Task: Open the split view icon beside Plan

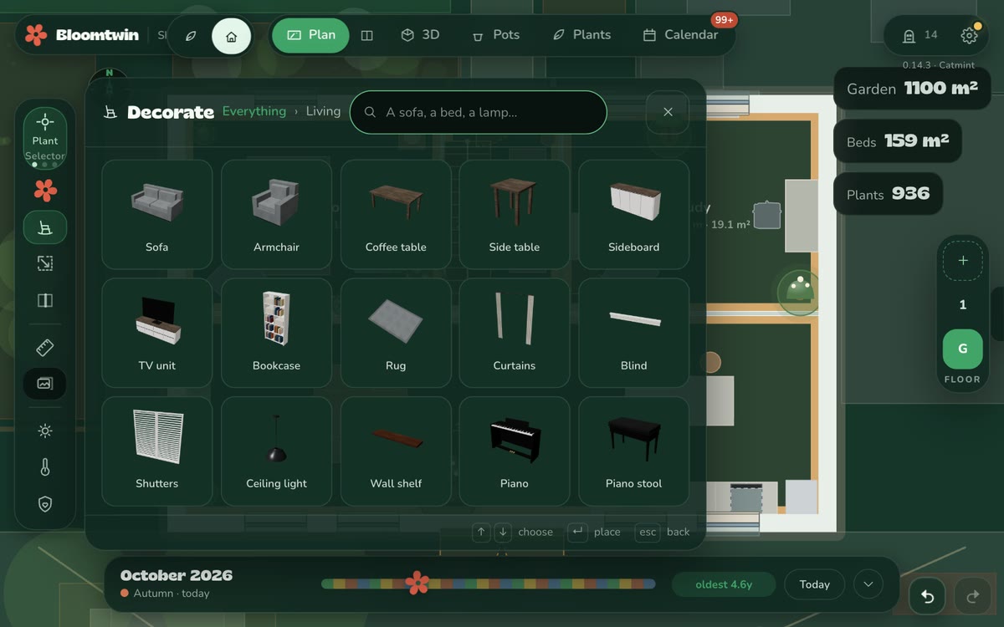Action: pyautogui.click(x=366, y=36)
